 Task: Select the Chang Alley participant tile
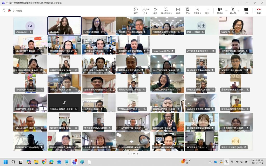[x=30, y=26]
